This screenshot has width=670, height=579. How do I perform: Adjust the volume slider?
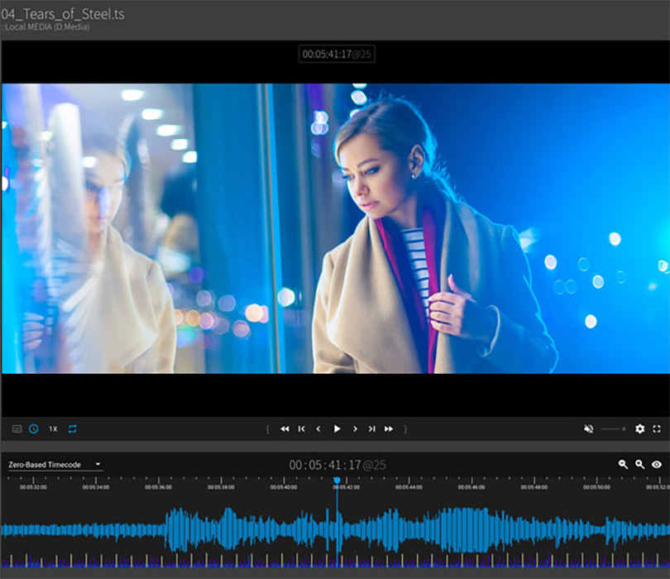pyautogui.click(x=613, y=428)
